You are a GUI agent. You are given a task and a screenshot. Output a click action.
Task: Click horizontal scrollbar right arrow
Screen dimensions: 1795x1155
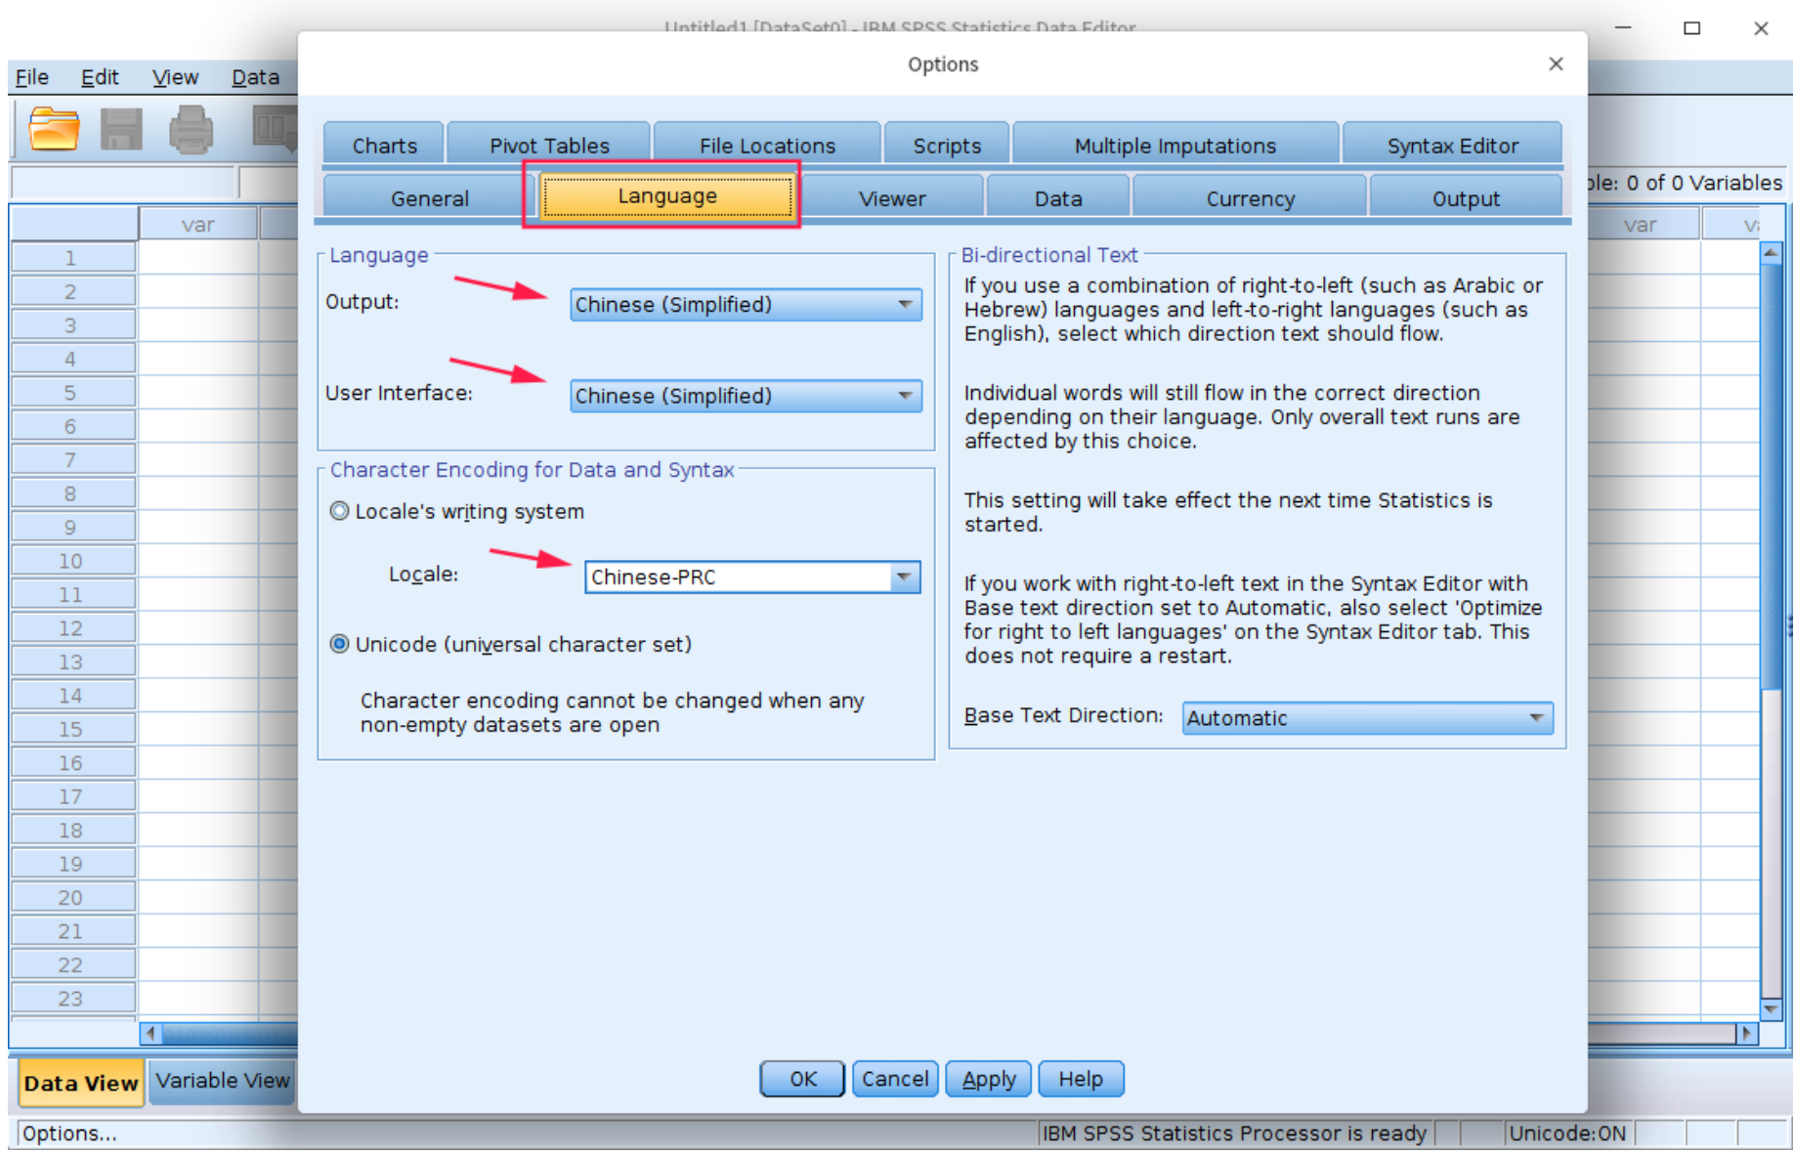click(1747, 1033)
